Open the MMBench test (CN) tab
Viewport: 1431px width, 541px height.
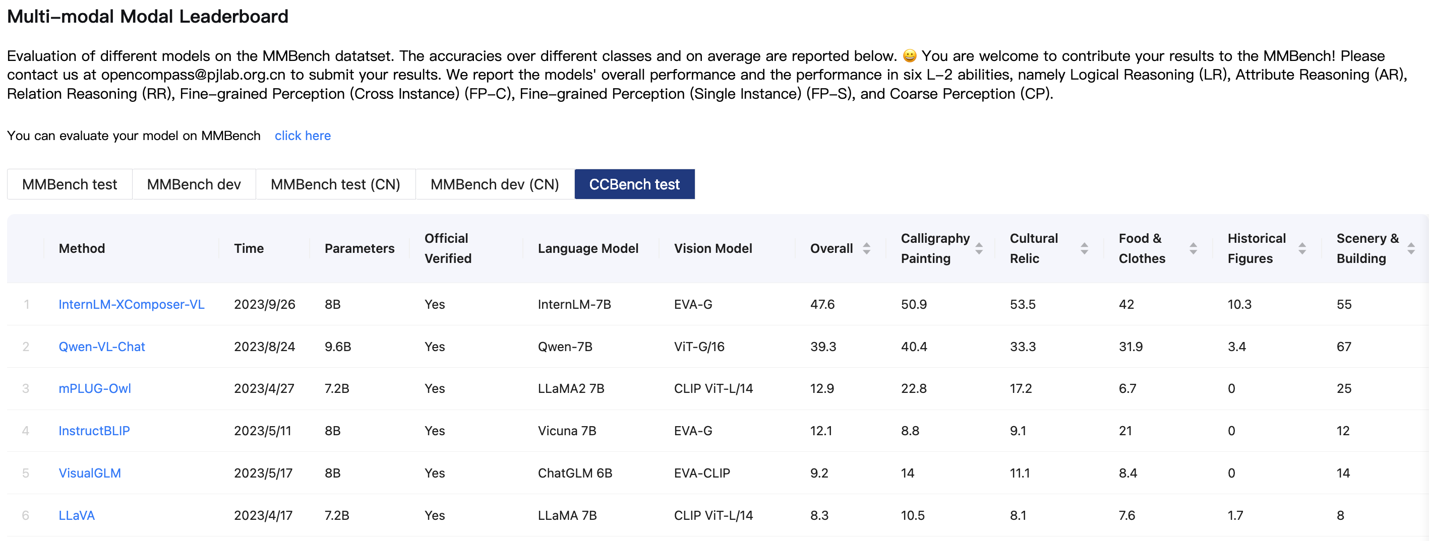click(335, 184)
